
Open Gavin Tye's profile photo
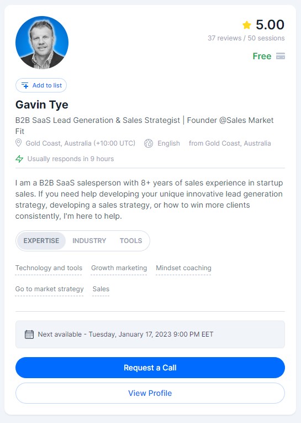click(42, 42)
